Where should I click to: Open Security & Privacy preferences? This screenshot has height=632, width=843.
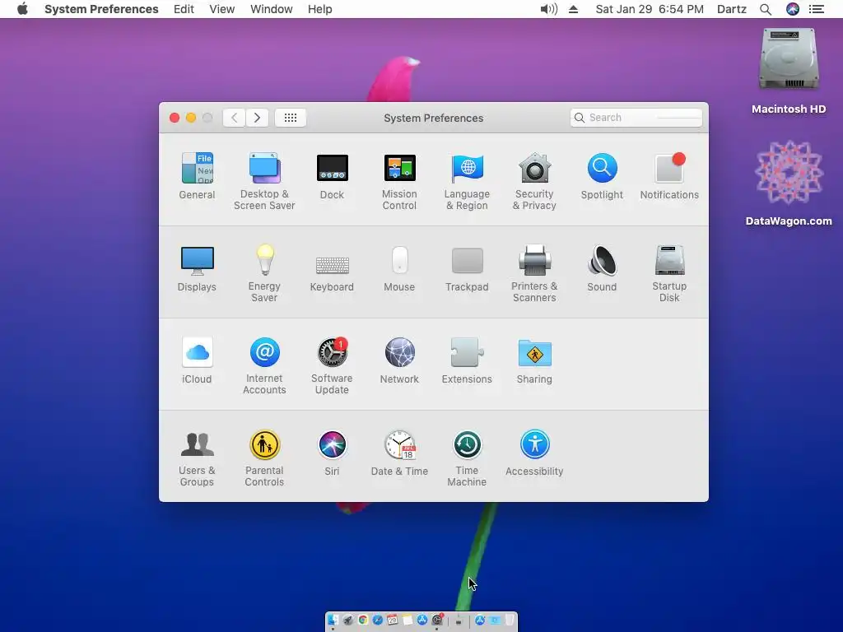[534, 182]
